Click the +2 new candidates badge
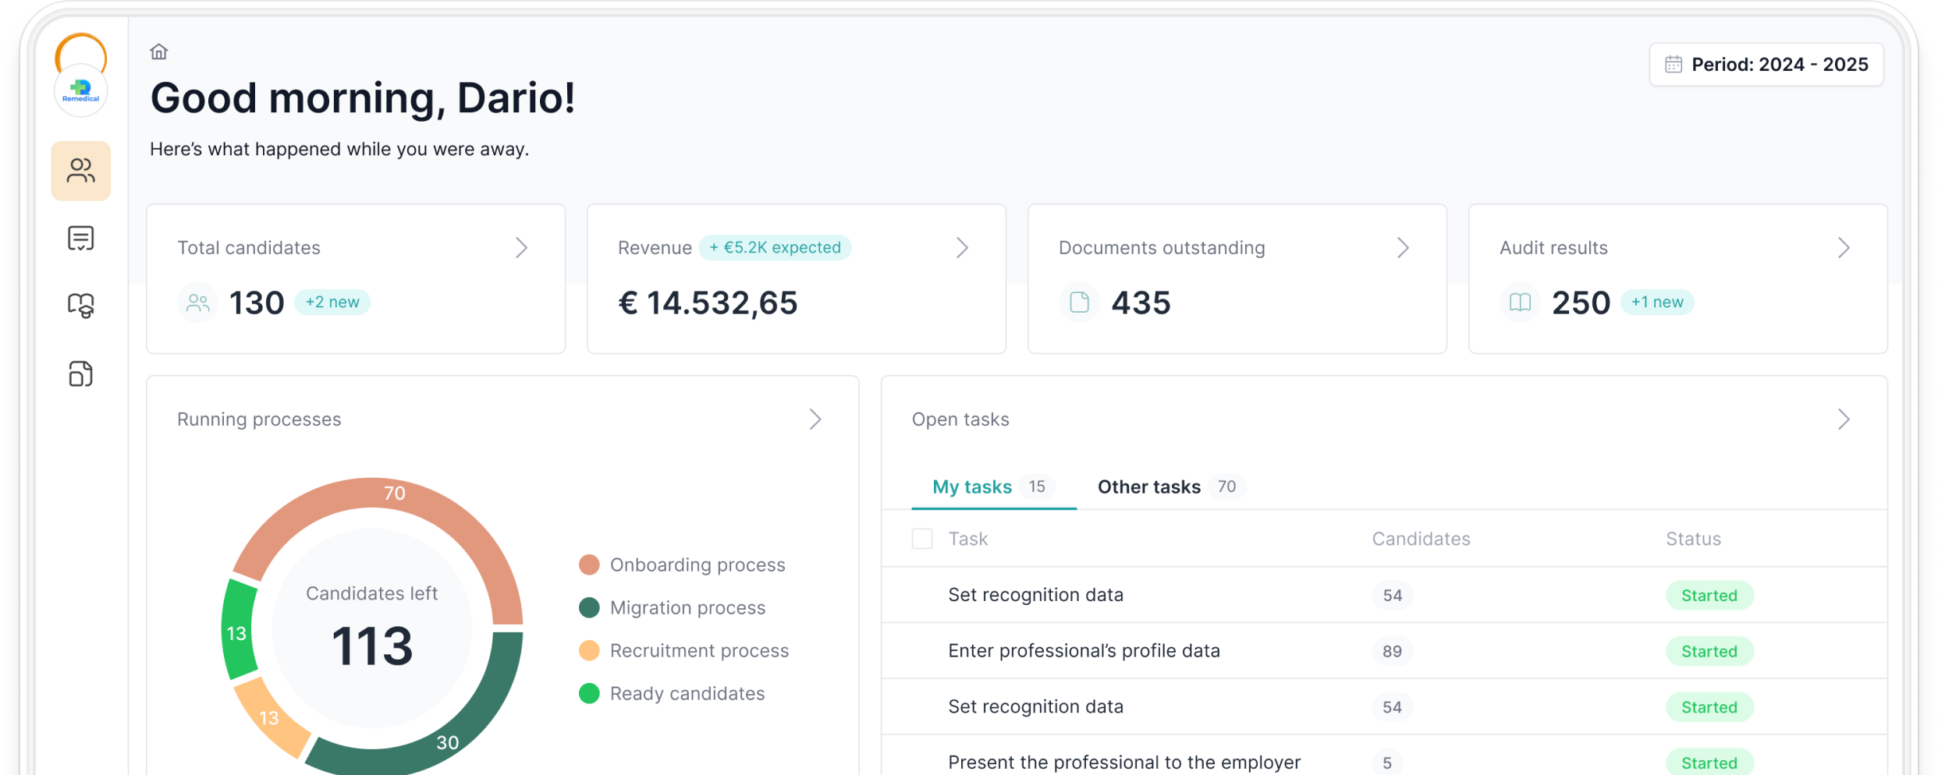Image resolution: width=1938 pixels, height=775 pixels. tap(332, 303)
